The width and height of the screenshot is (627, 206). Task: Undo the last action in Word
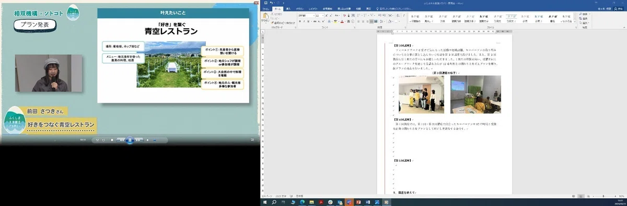point(271,3)
